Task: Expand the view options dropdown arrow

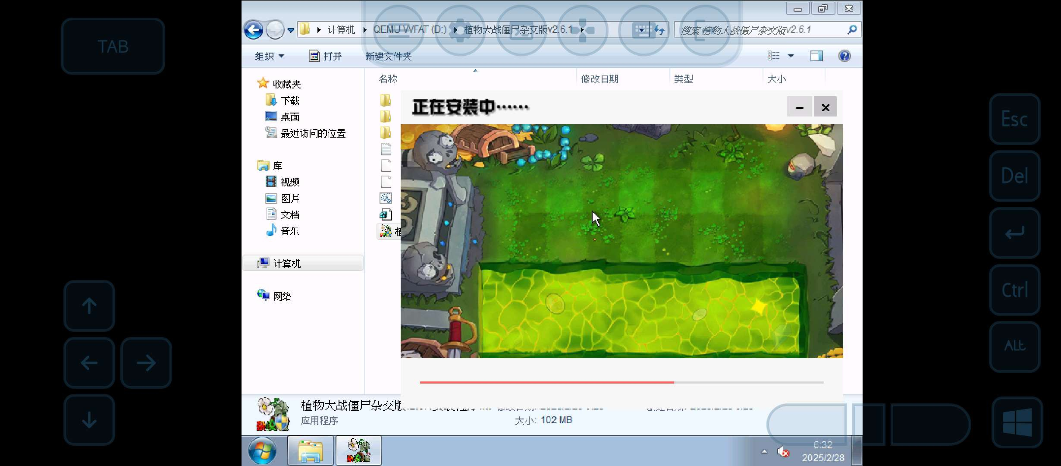Action: point(791,56)
